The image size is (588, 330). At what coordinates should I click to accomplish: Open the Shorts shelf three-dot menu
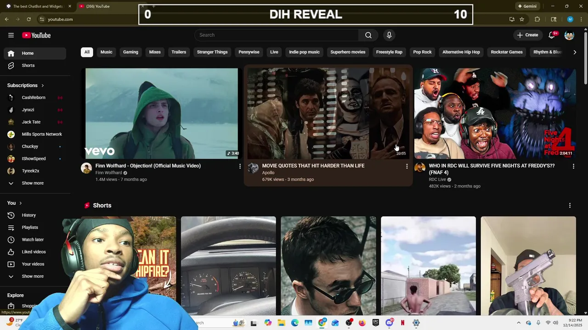coord(570,205)
